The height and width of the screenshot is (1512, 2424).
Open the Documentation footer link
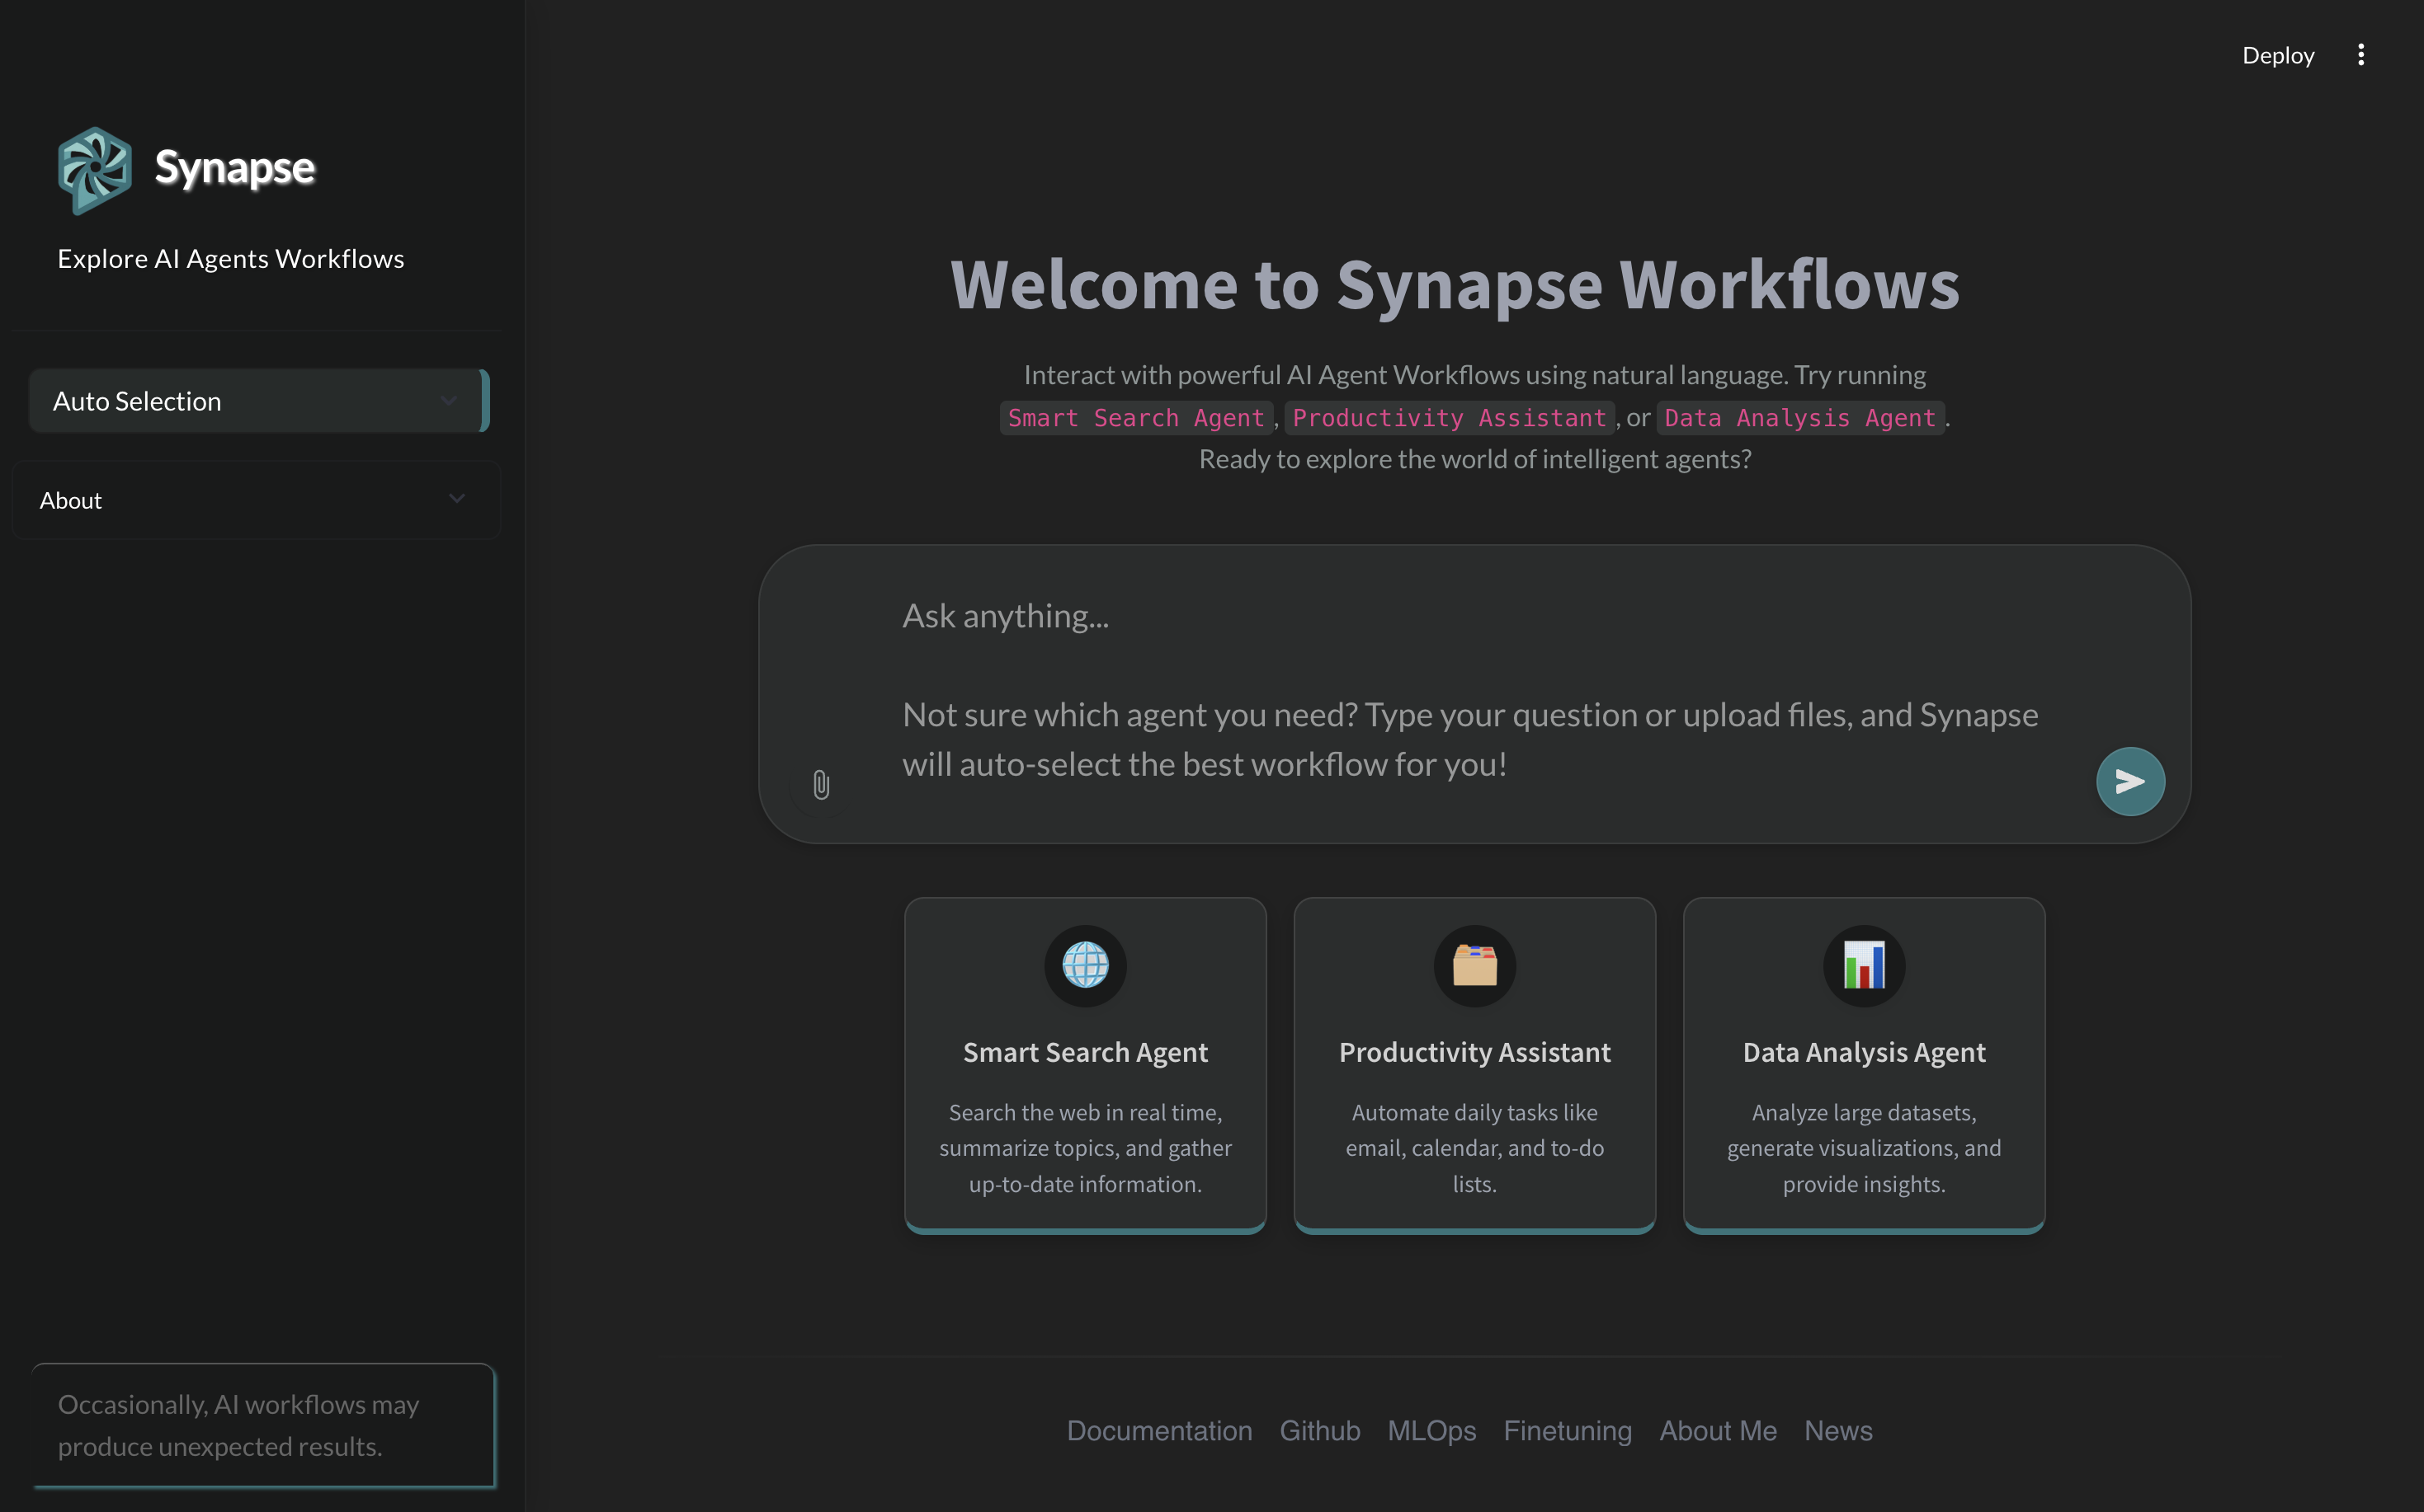tap(1159, 1431)
